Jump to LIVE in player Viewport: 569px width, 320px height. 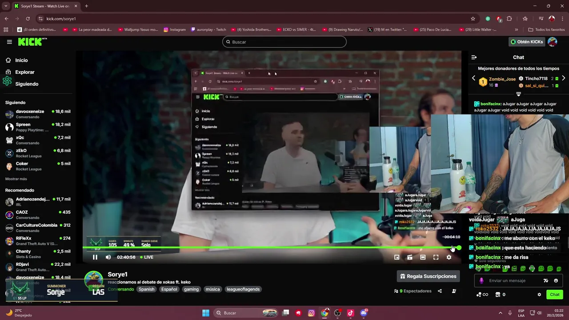tap(147, 257)
